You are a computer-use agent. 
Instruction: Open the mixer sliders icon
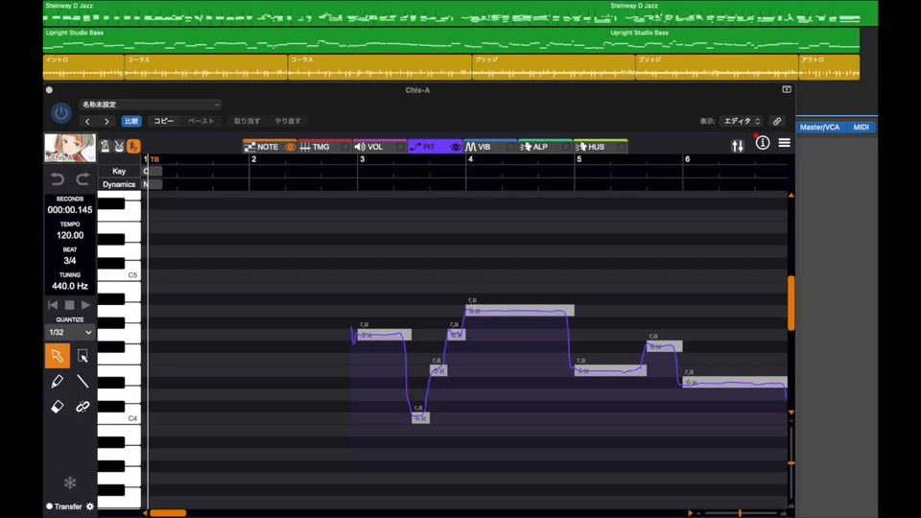pos(738,146)
